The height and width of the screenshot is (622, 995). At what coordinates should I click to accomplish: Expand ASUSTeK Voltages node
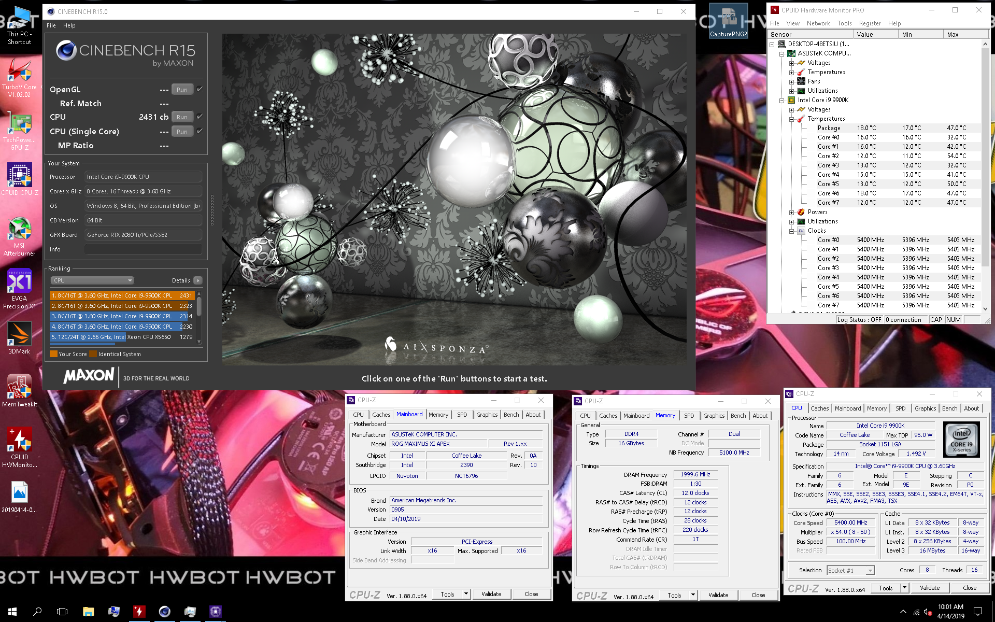791,63
